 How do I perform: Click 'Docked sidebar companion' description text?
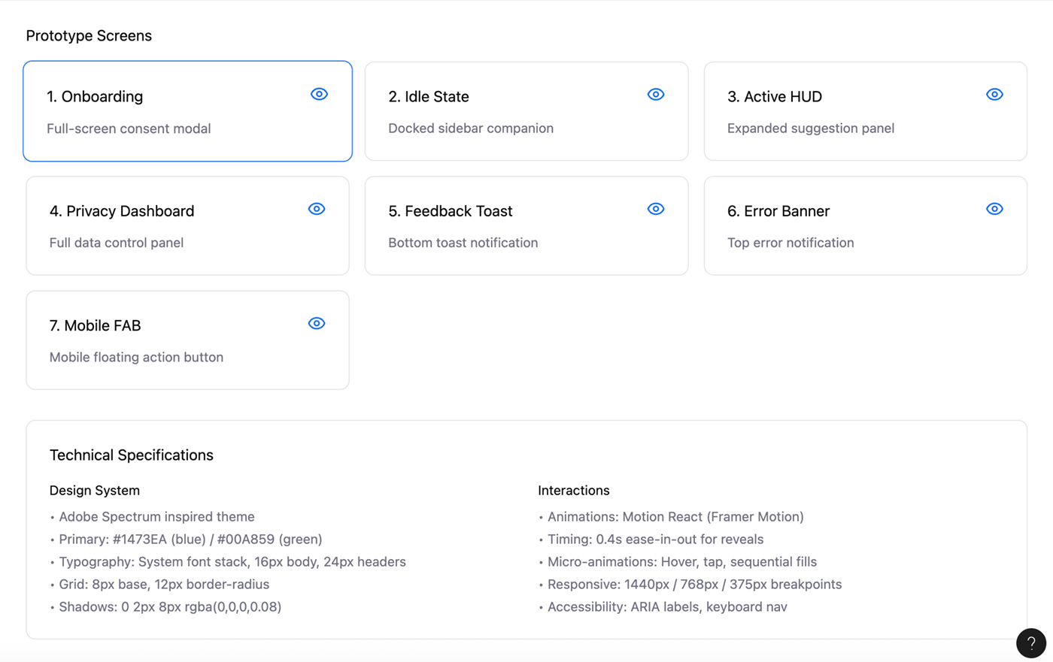pyautogui.click(x=471, y=128)
